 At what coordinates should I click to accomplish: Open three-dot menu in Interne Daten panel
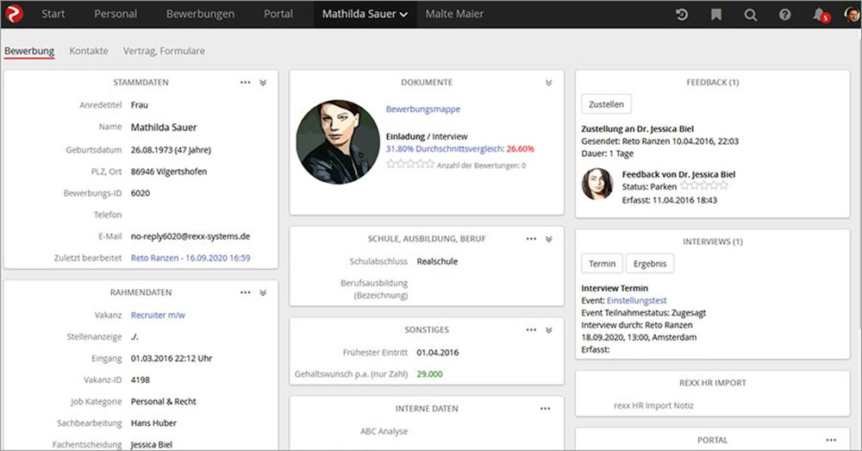(545, 409)
